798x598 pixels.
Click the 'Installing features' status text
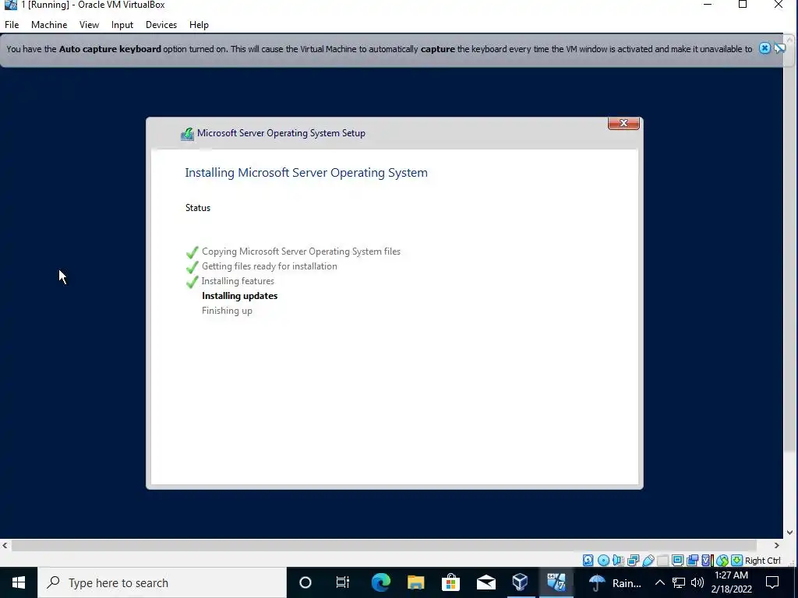tap(238, 280)
